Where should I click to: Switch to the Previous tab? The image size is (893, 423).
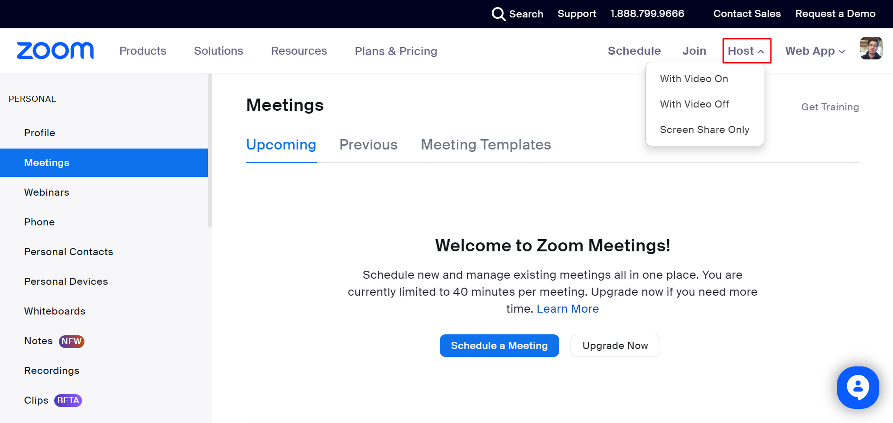pos(368,145)
